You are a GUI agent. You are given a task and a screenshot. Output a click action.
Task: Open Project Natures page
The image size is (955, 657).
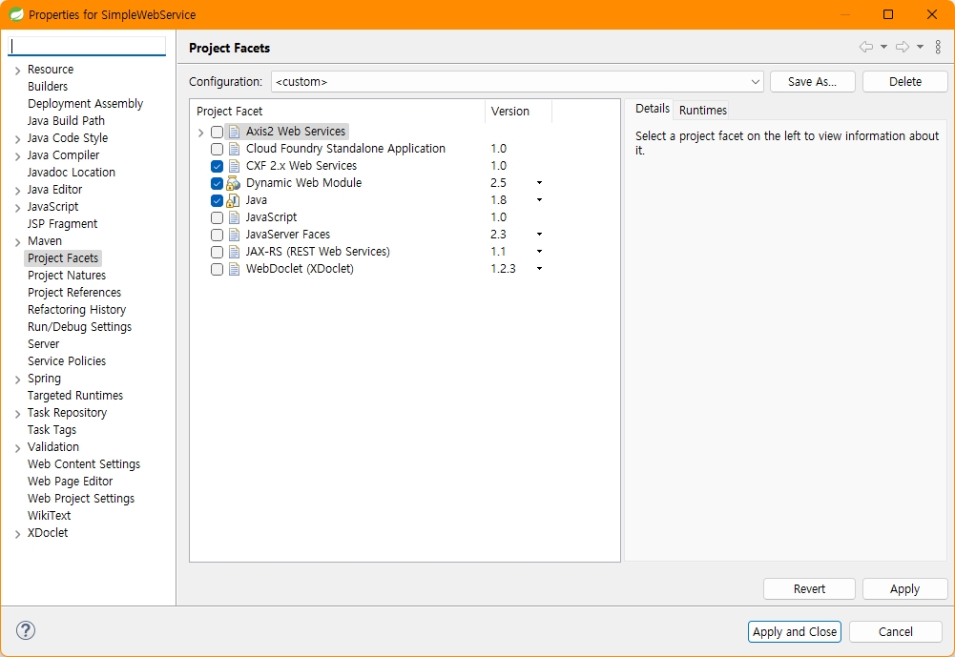tap(67, 276)
